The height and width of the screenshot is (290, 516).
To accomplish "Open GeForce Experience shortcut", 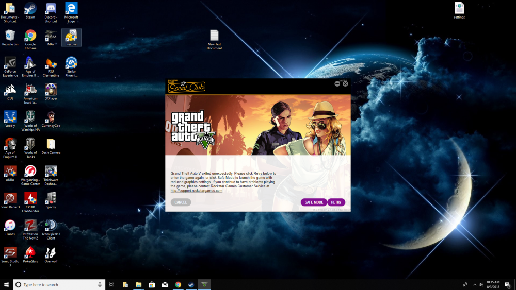I will coord(10,66).
